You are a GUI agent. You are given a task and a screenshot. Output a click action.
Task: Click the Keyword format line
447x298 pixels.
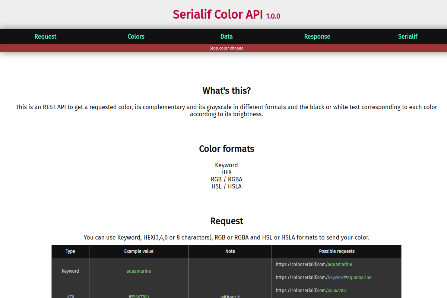[226, 165]
